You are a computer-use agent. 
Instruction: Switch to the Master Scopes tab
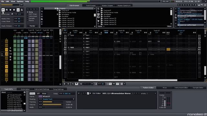[x=107, y=5]
